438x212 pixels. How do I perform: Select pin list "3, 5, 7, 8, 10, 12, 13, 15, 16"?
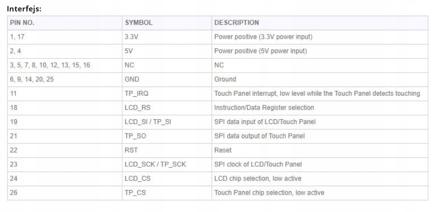tap(50, 65)
